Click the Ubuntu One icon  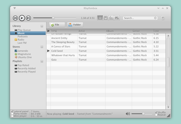click(x=16, y=57)
